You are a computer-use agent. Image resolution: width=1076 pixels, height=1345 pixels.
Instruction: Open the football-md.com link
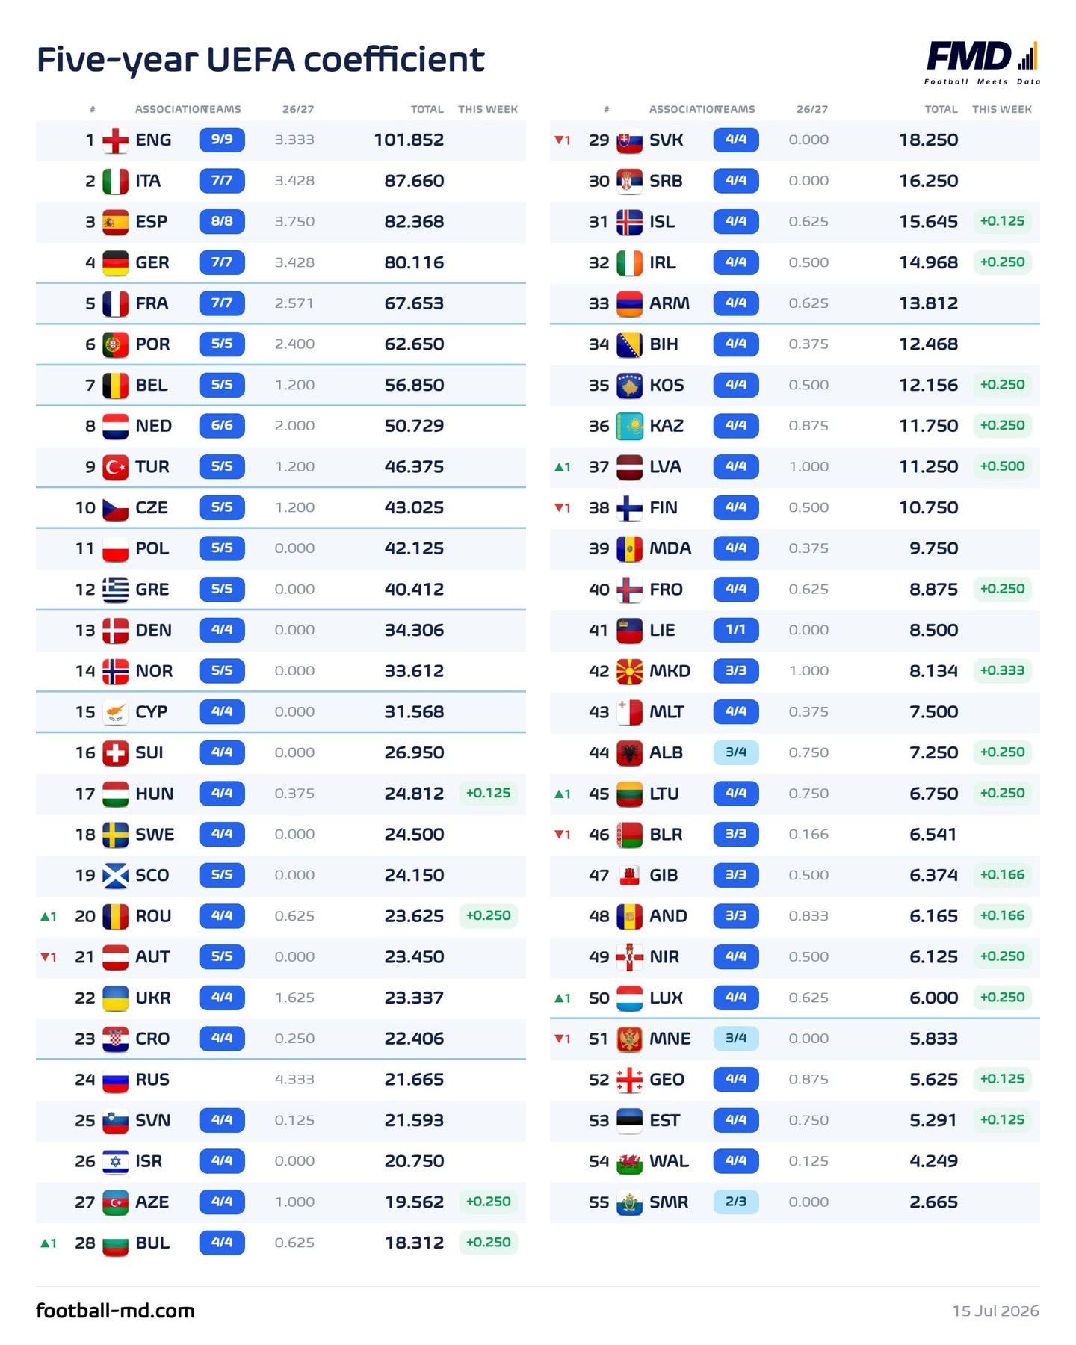[x=115, y=1311]
